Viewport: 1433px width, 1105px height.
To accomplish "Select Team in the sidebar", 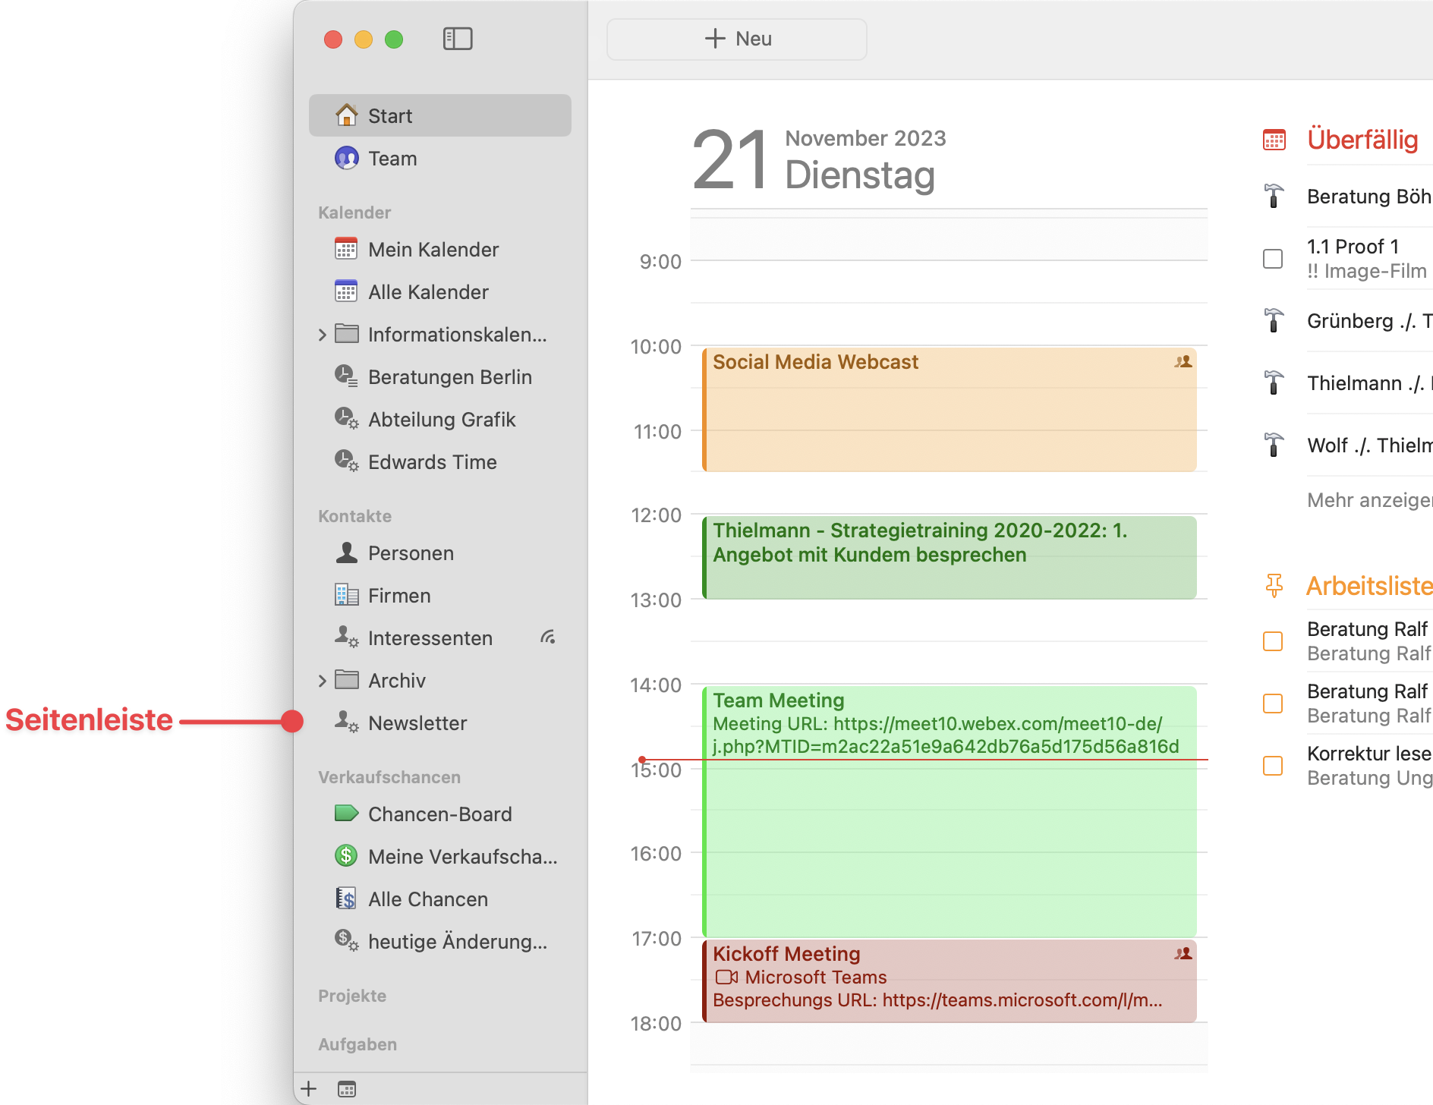I will pyautogui.click(x=392, y=159).
